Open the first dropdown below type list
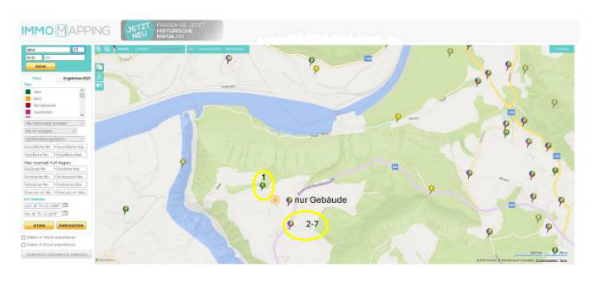This screenshot has height=306, width=611. pos(54,123)
